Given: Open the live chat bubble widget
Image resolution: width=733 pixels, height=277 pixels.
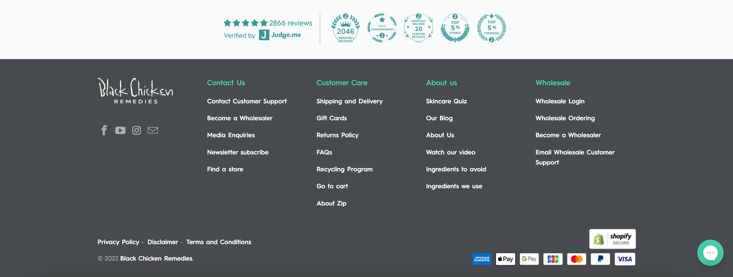Looking at the screenshot, I should click(710, 252).
